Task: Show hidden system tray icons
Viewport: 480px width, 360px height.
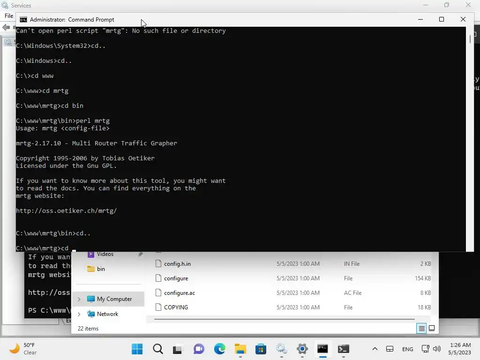Action: pos(375,349)
